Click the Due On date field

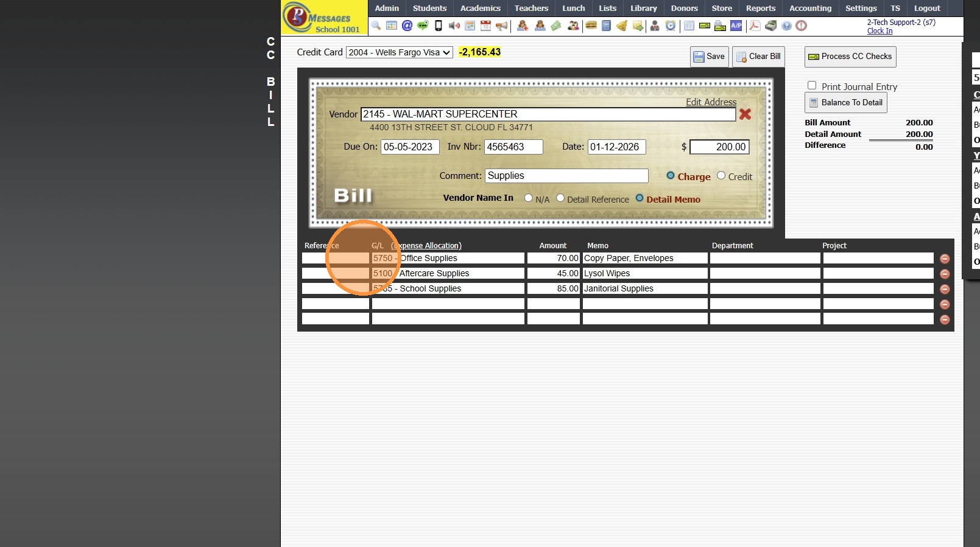click(x=410, y=147)
